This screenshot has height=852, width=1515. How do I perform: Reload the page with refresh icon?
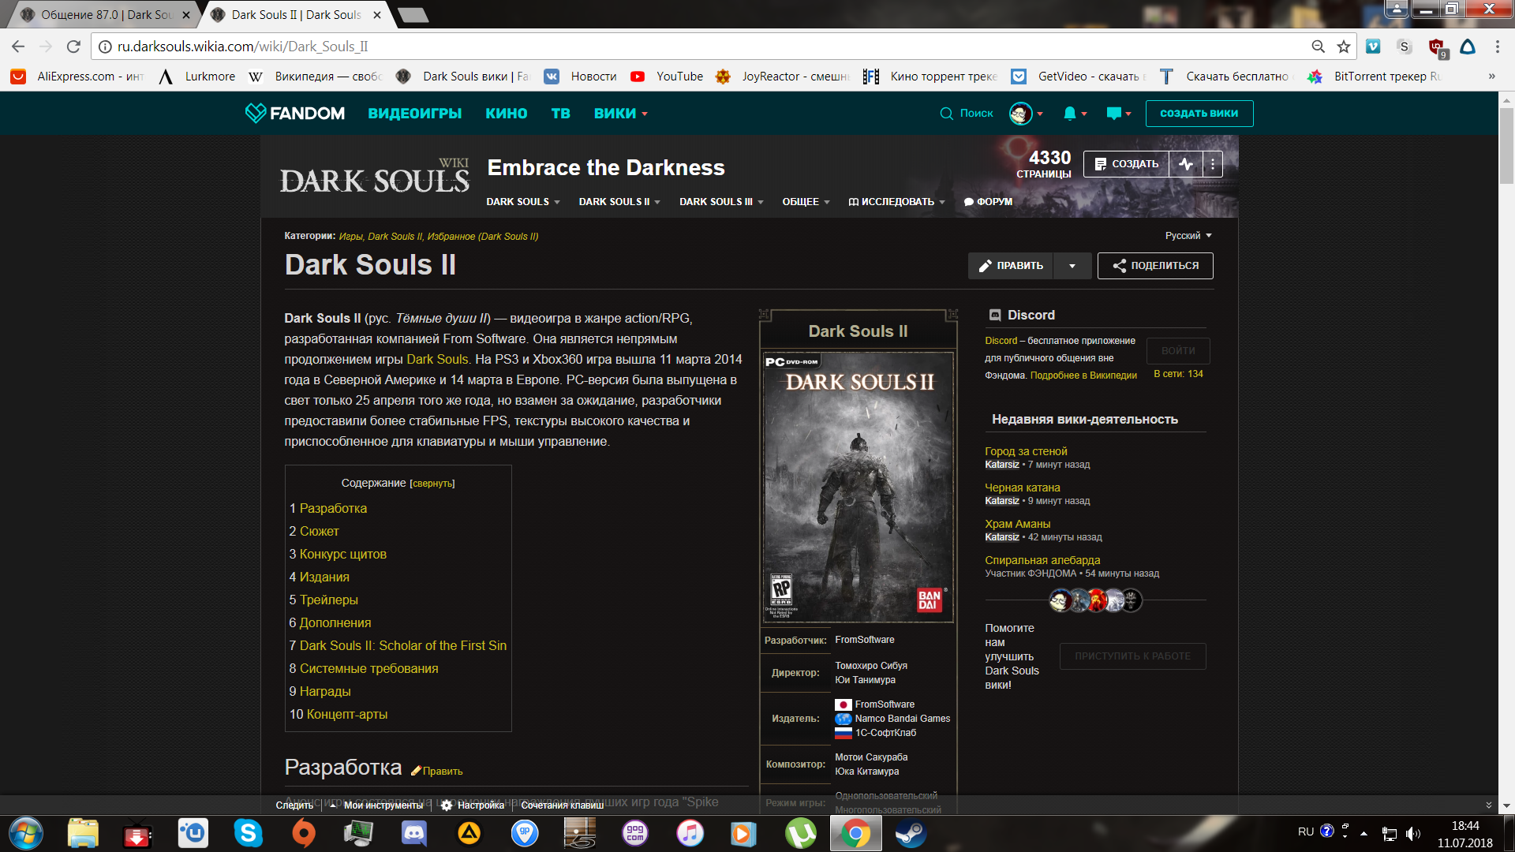(73, 47)
